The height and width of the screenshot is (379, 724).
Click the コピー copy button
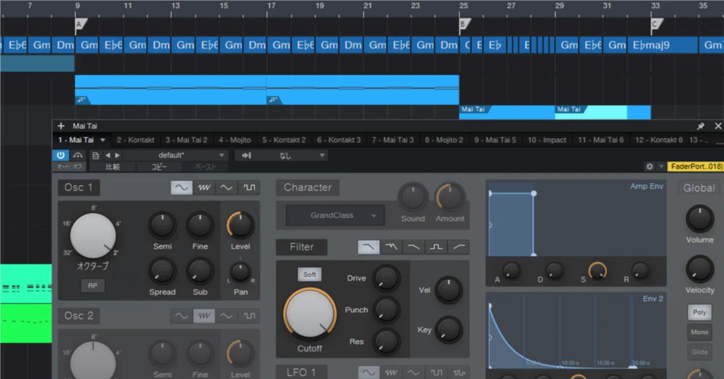click(x=159, y=167)
